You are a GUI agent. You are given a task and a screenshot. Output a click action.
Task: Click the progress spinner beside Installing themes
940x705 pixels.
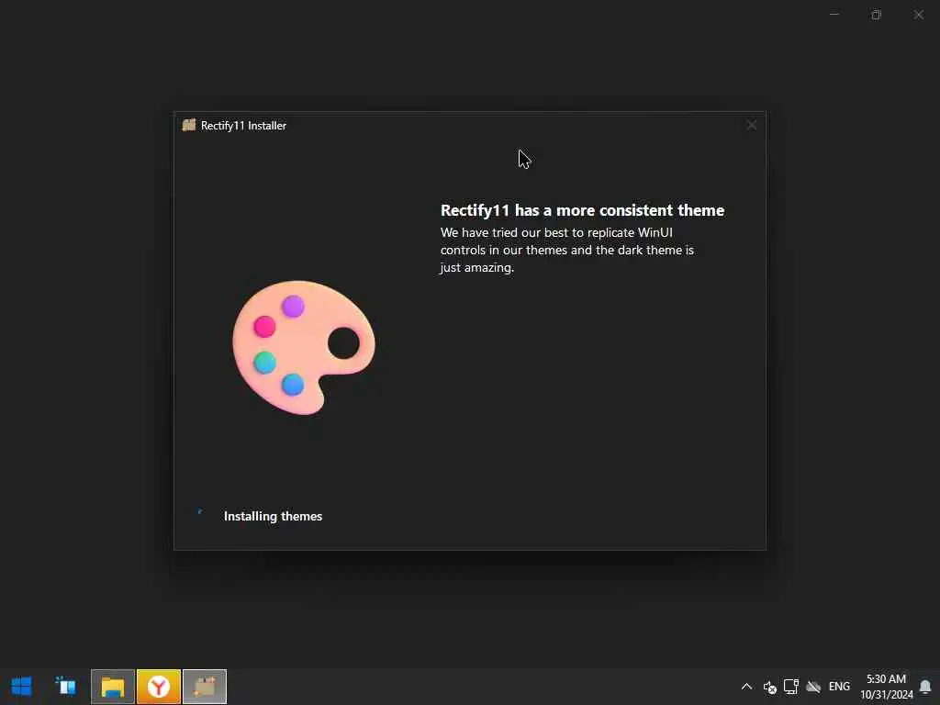[x=200, y=512]
